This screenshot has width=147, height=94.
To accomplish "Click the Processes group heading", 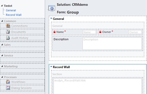I will 10,77.
